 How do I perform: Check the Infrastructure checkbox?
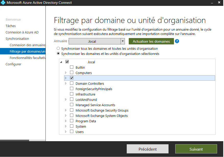(72, 94)
